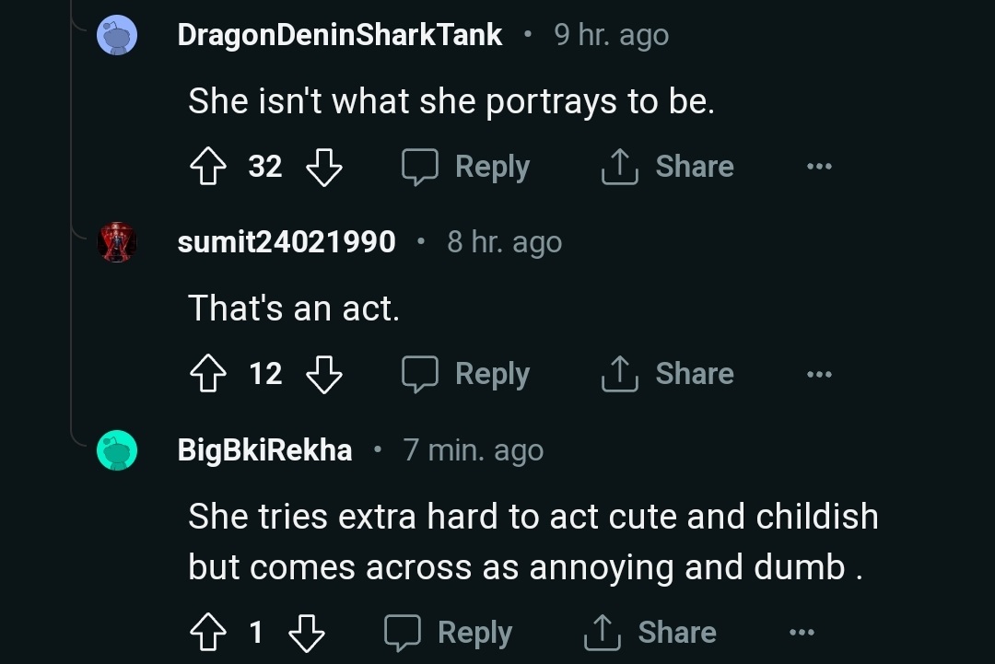Open sumit24021990's profile avatar
The height and width of the screenshot is (664, 995).
[x=117, y=242]
